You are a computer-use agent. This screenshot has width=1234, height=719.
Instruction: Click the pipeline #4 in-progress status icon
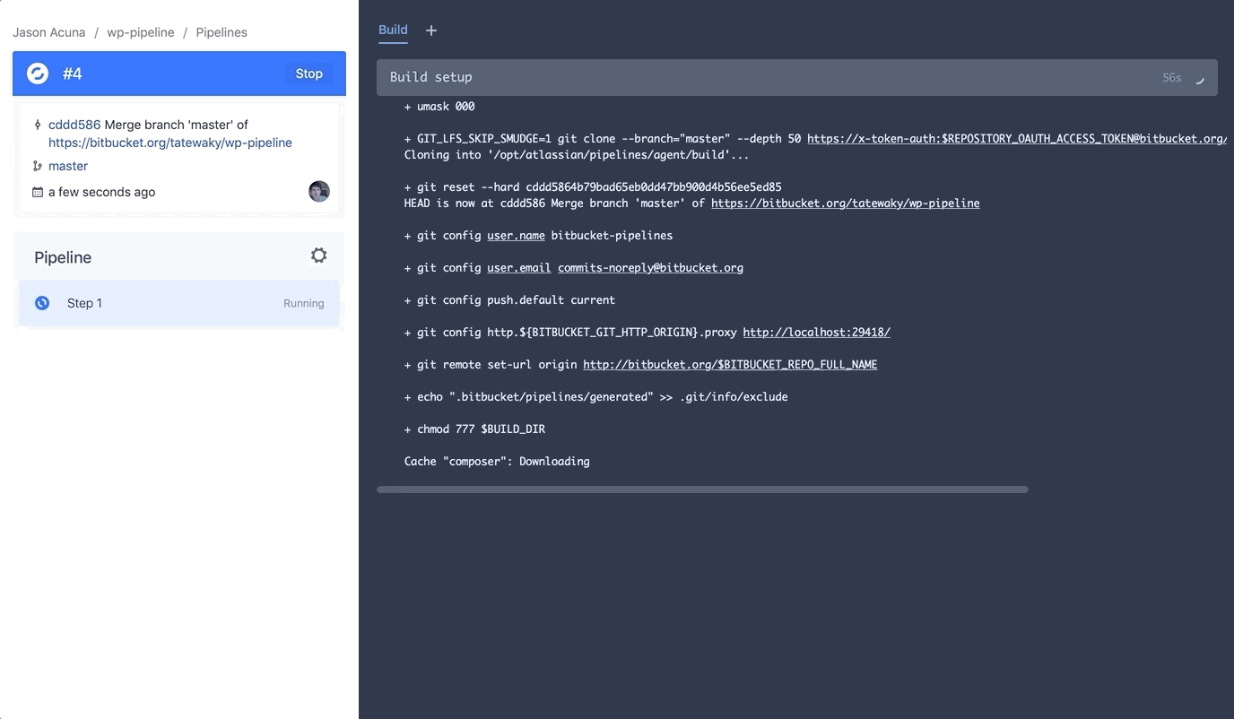(x=38, y=74)
